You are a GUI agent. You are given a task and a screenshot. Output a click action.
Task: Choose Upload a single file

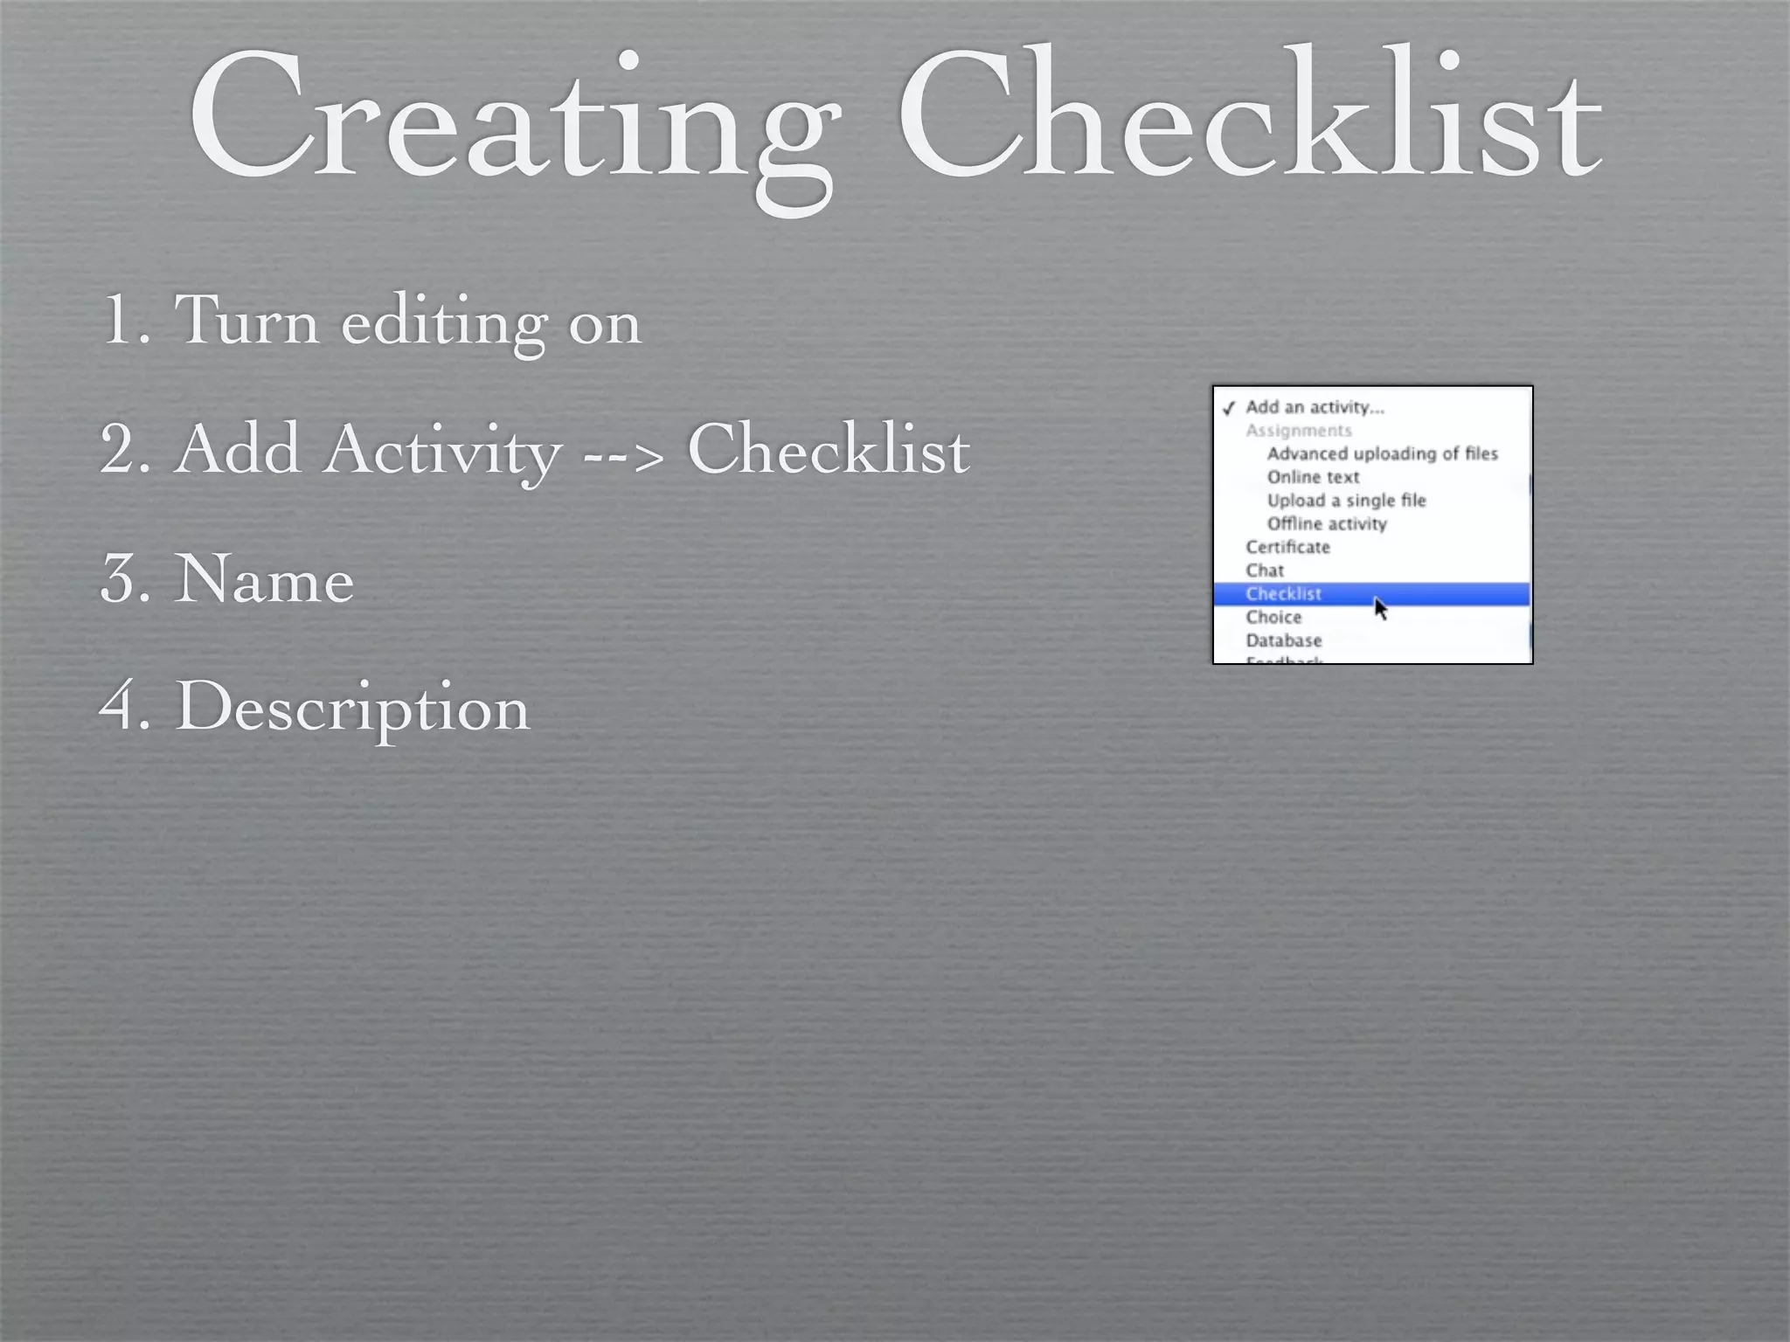(x=1346, y=501)
